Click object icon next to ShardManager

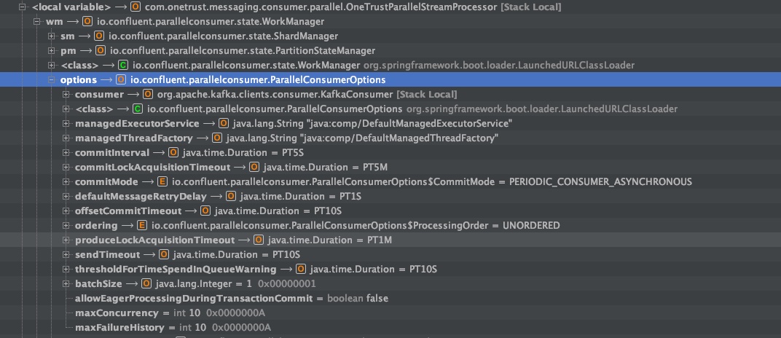coord(99,36)
